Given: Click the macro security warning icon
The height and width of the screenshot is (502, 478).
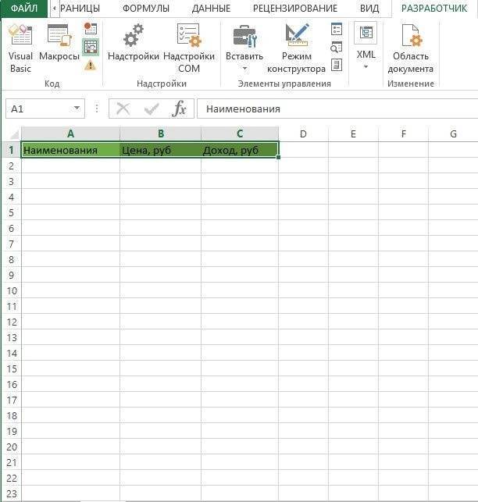Looking at the screenshot, I should (x=90, y=66).
